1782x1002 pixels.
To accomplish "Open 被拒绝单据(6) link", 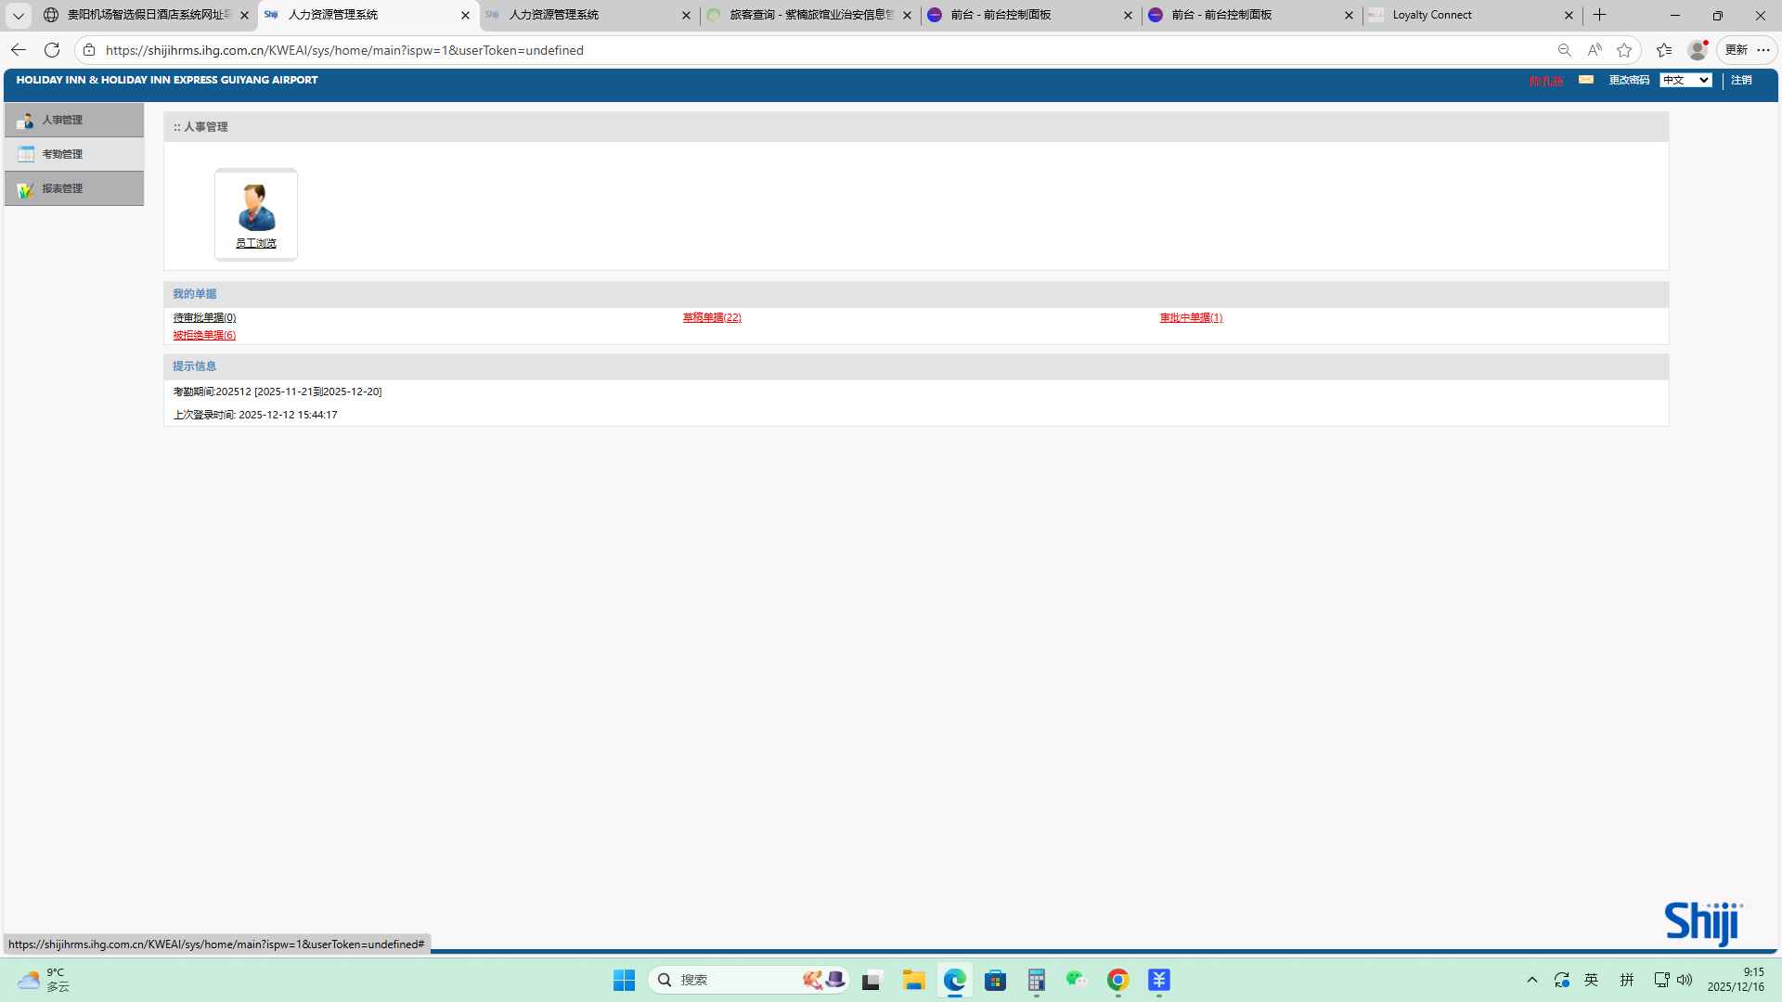I will click(204, 335).
